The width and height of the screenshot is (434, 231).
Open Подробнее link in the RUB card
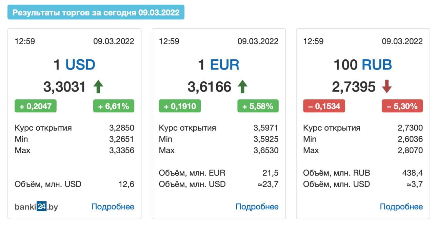coord(401,207)
